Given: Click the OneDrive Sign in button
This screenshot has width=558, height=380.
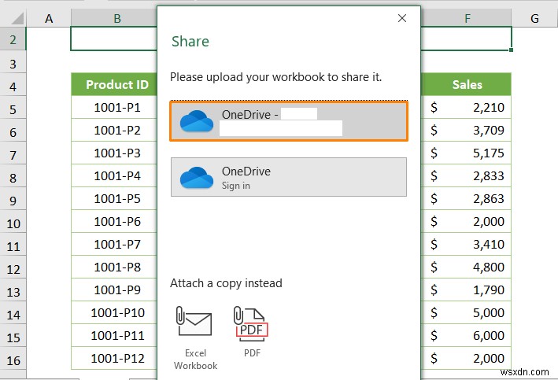Looking at the screenshot, I should [x=288, y=177].
